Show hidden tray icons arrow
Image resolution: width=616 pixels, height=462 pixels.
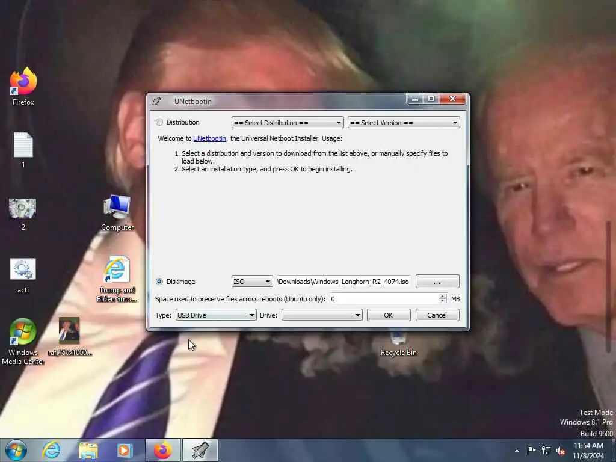tap(517, 451)
